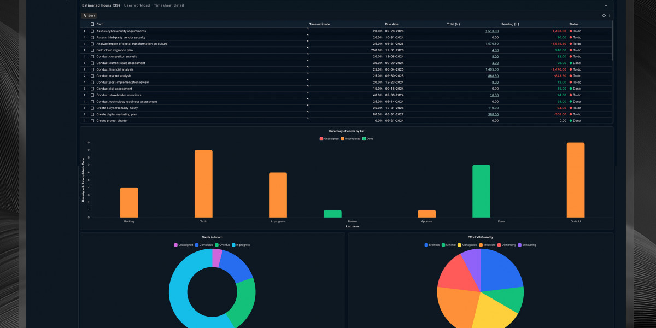This screenshot has height=328, width=656.
Task: Open the three-dot options menu above the table
Action: pyautogui.click(x=610, y=15)
